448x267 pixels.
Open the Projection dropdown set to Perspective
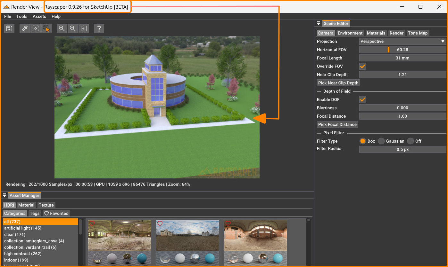click(x=402, y=41)
